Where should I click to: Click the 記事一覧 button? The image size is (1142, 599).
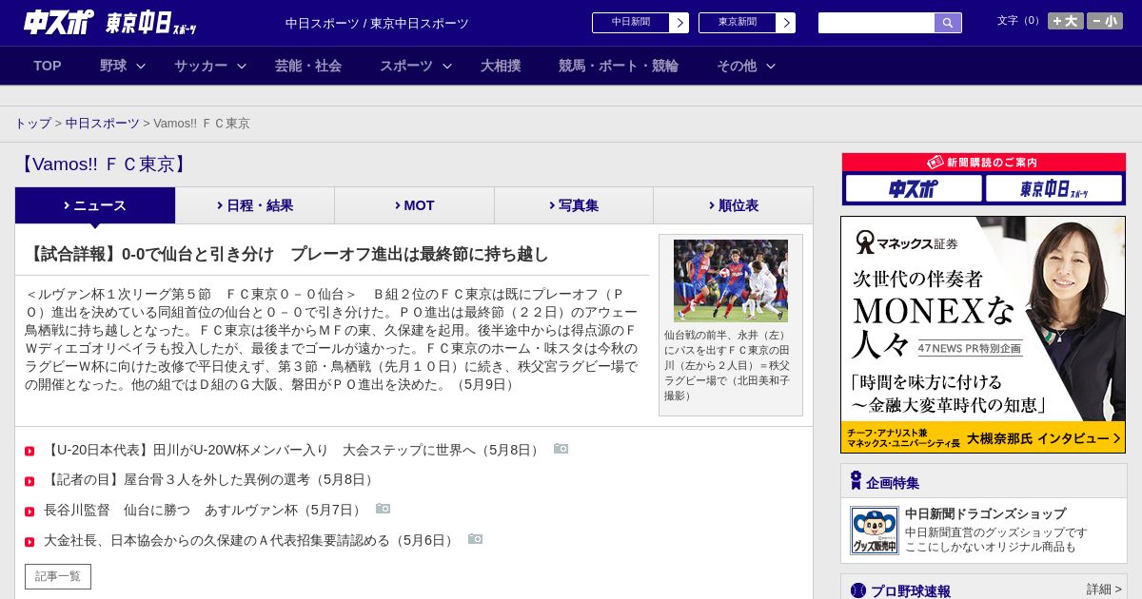click(58, 576)
